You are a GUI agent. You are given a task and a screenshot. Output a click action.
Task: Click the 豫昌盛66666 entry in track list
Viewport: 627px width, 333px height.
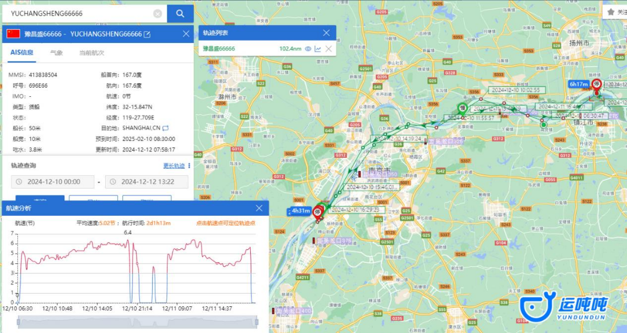coord(219,49)
